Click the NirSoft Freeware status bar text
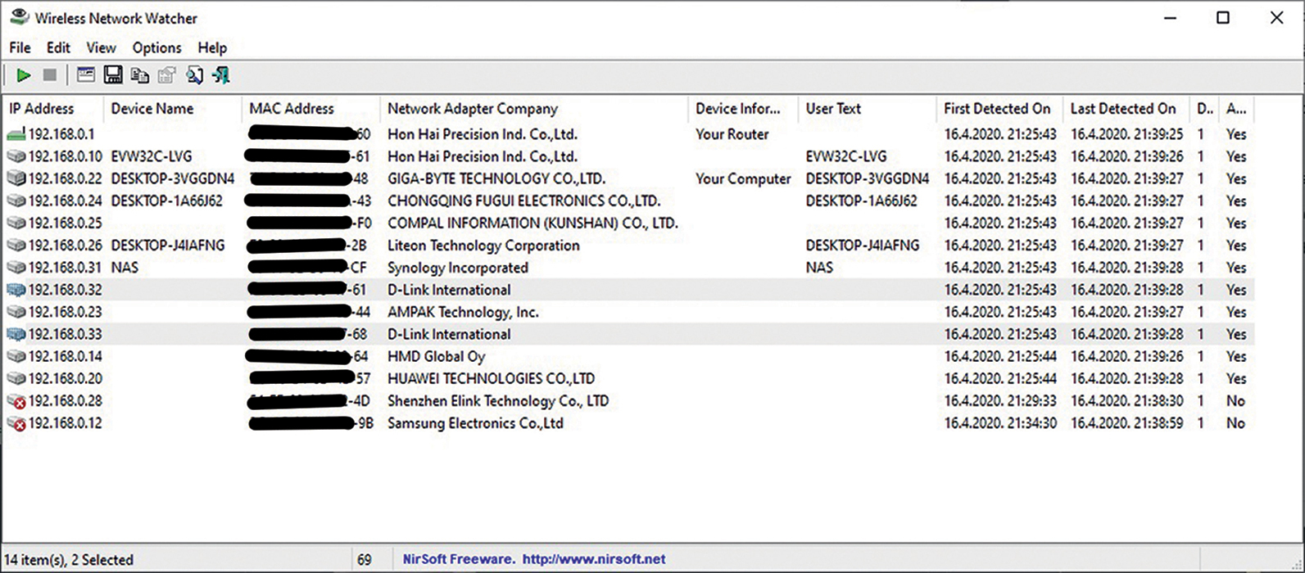 [458, 560]
